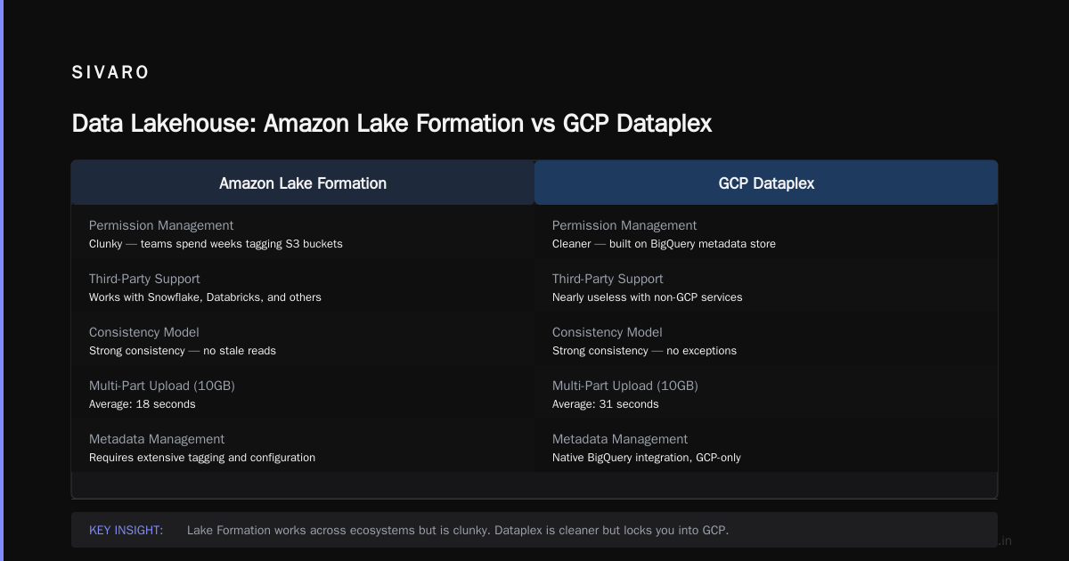
Task: Click 'Works with Snowflake, Databricks, and others'
Action: point(205,297)
